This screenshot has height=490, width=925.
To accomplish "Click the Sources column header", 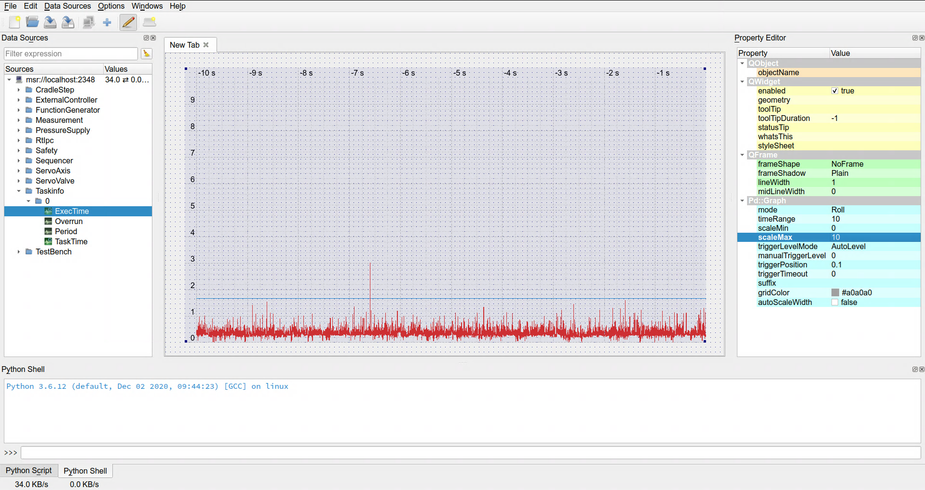I will click(54, 69).
